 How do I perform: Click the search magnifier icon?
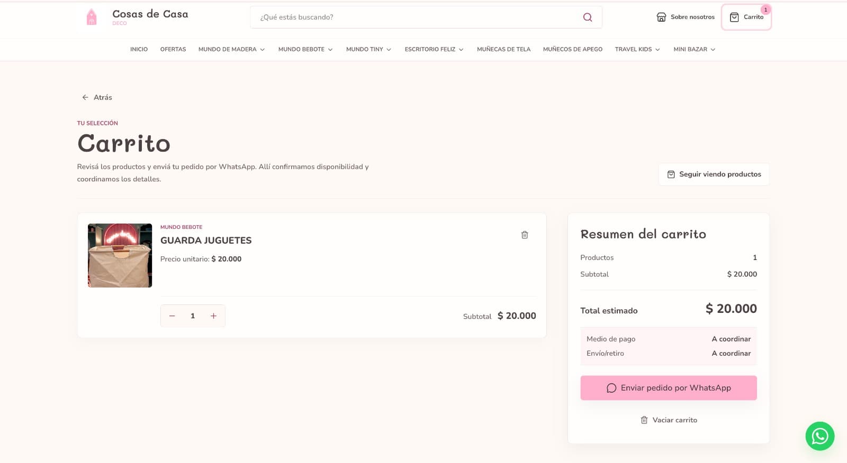pyautogui.click(x=588, y=17)
